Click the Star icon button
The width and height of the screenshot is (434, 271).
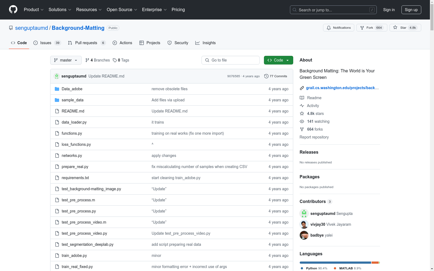[x=395, y=27]
